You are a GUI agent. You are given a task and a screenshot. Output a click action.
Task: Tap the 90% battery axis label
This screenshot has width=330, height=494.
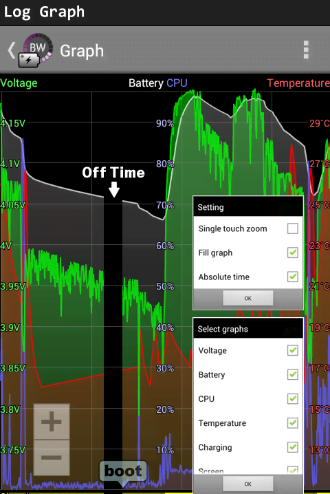click(x=165, y=123)
